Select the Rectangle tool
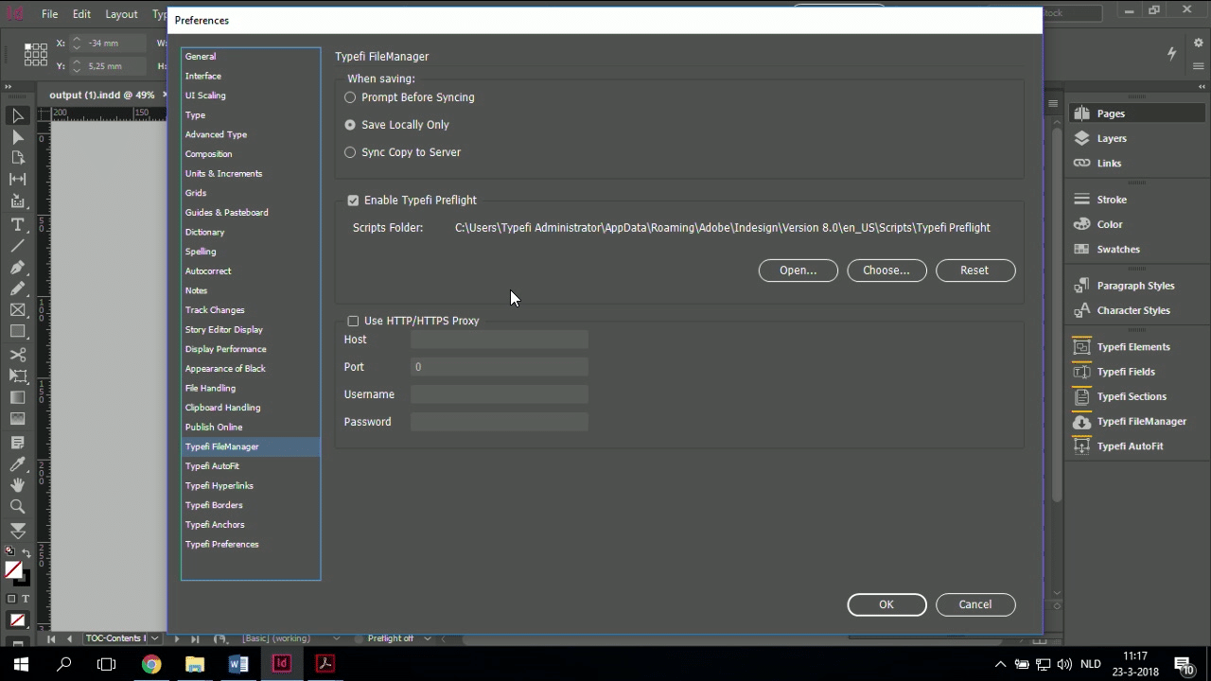 point(17,331)
